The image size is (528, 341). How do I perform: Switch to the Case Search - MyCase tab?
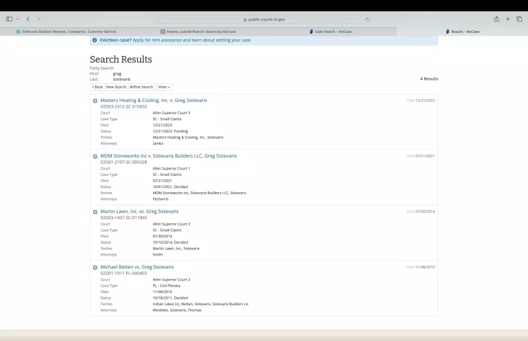[330, 32]
